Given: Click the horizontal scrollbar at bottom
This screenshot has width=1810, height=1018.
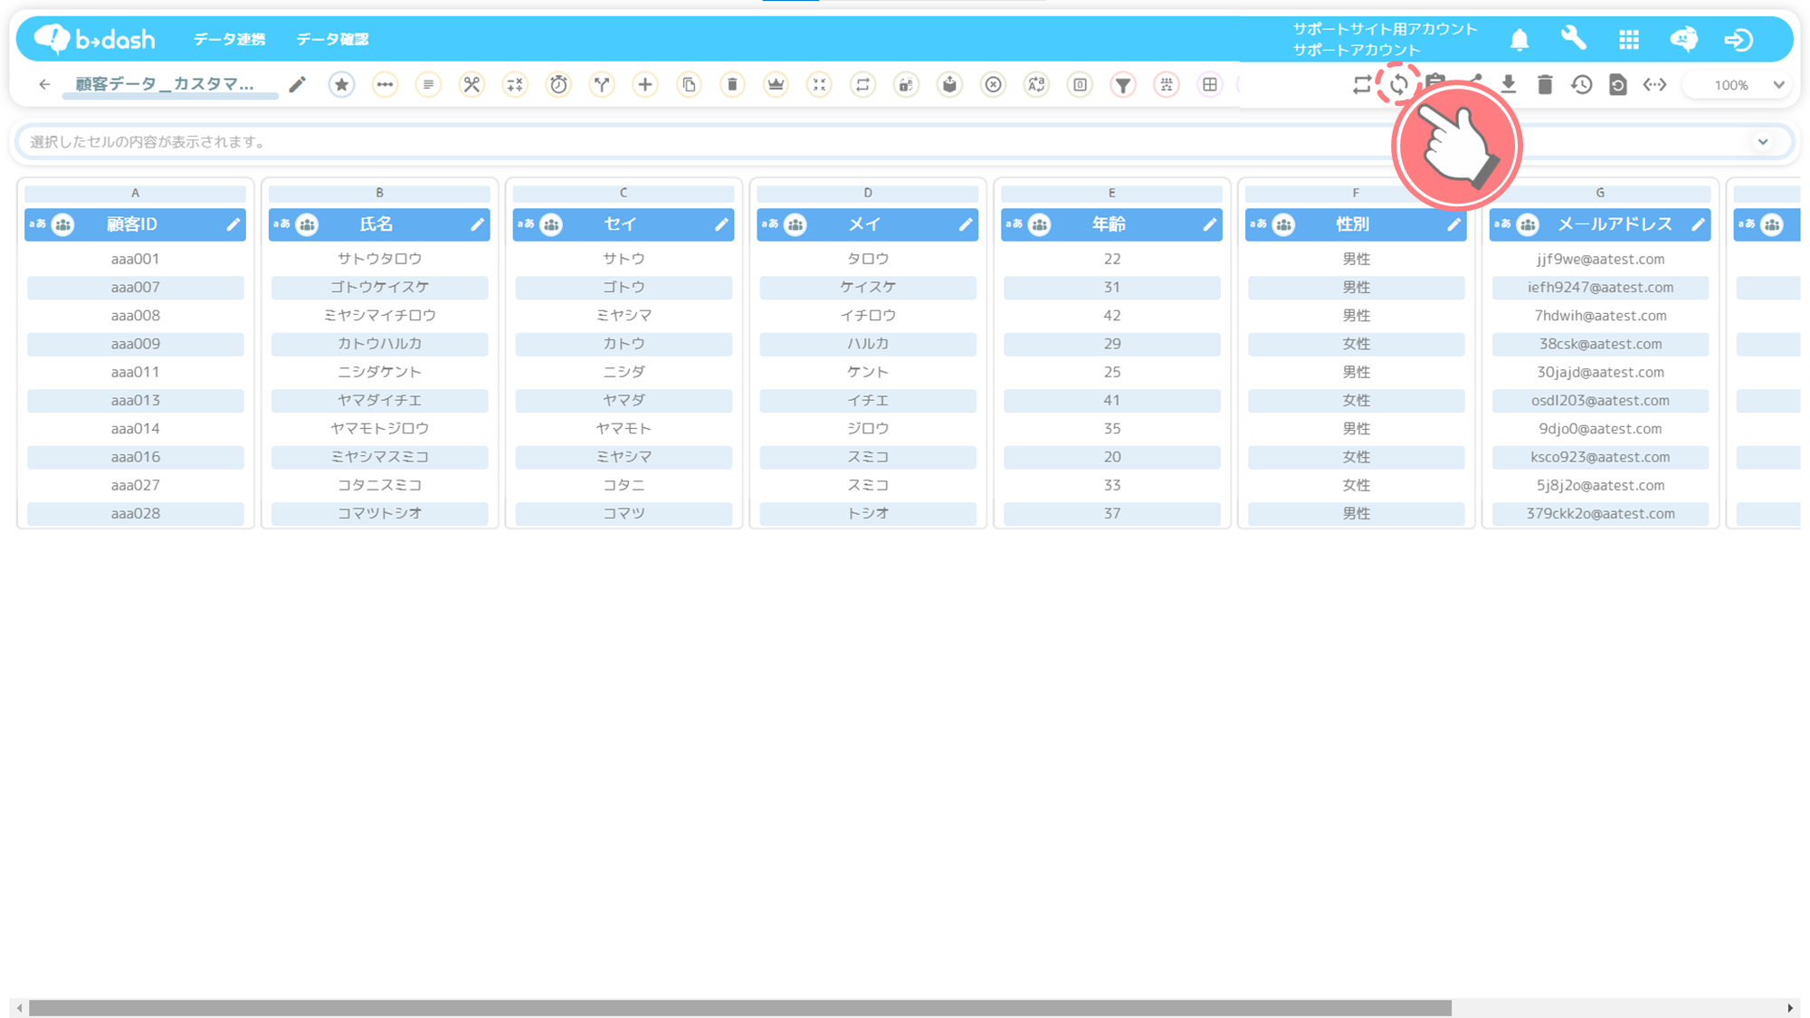Looking at the screenshot, I should tap(739, 1007).
